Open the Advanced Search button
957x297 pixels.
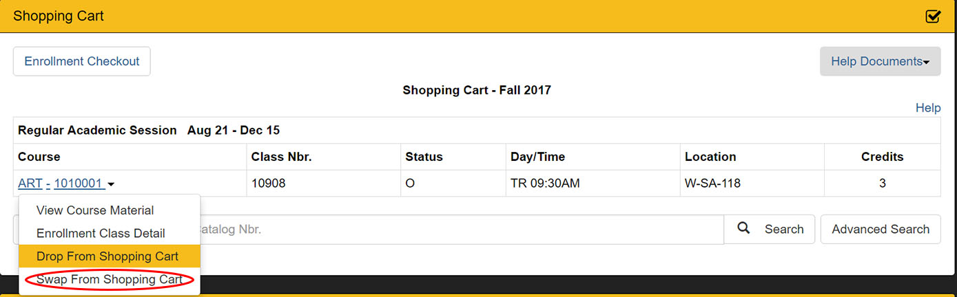[881, 229]
